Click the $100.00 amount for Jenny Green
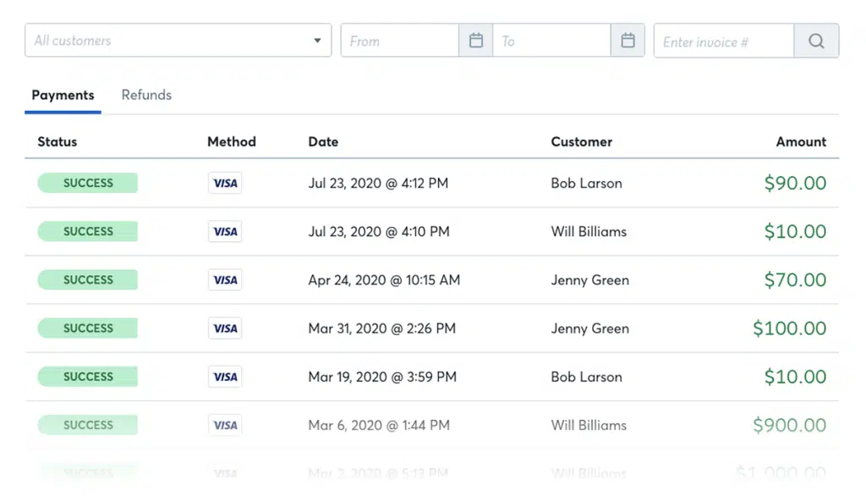This screenshot has width=866, height=496. coord(789,328)
